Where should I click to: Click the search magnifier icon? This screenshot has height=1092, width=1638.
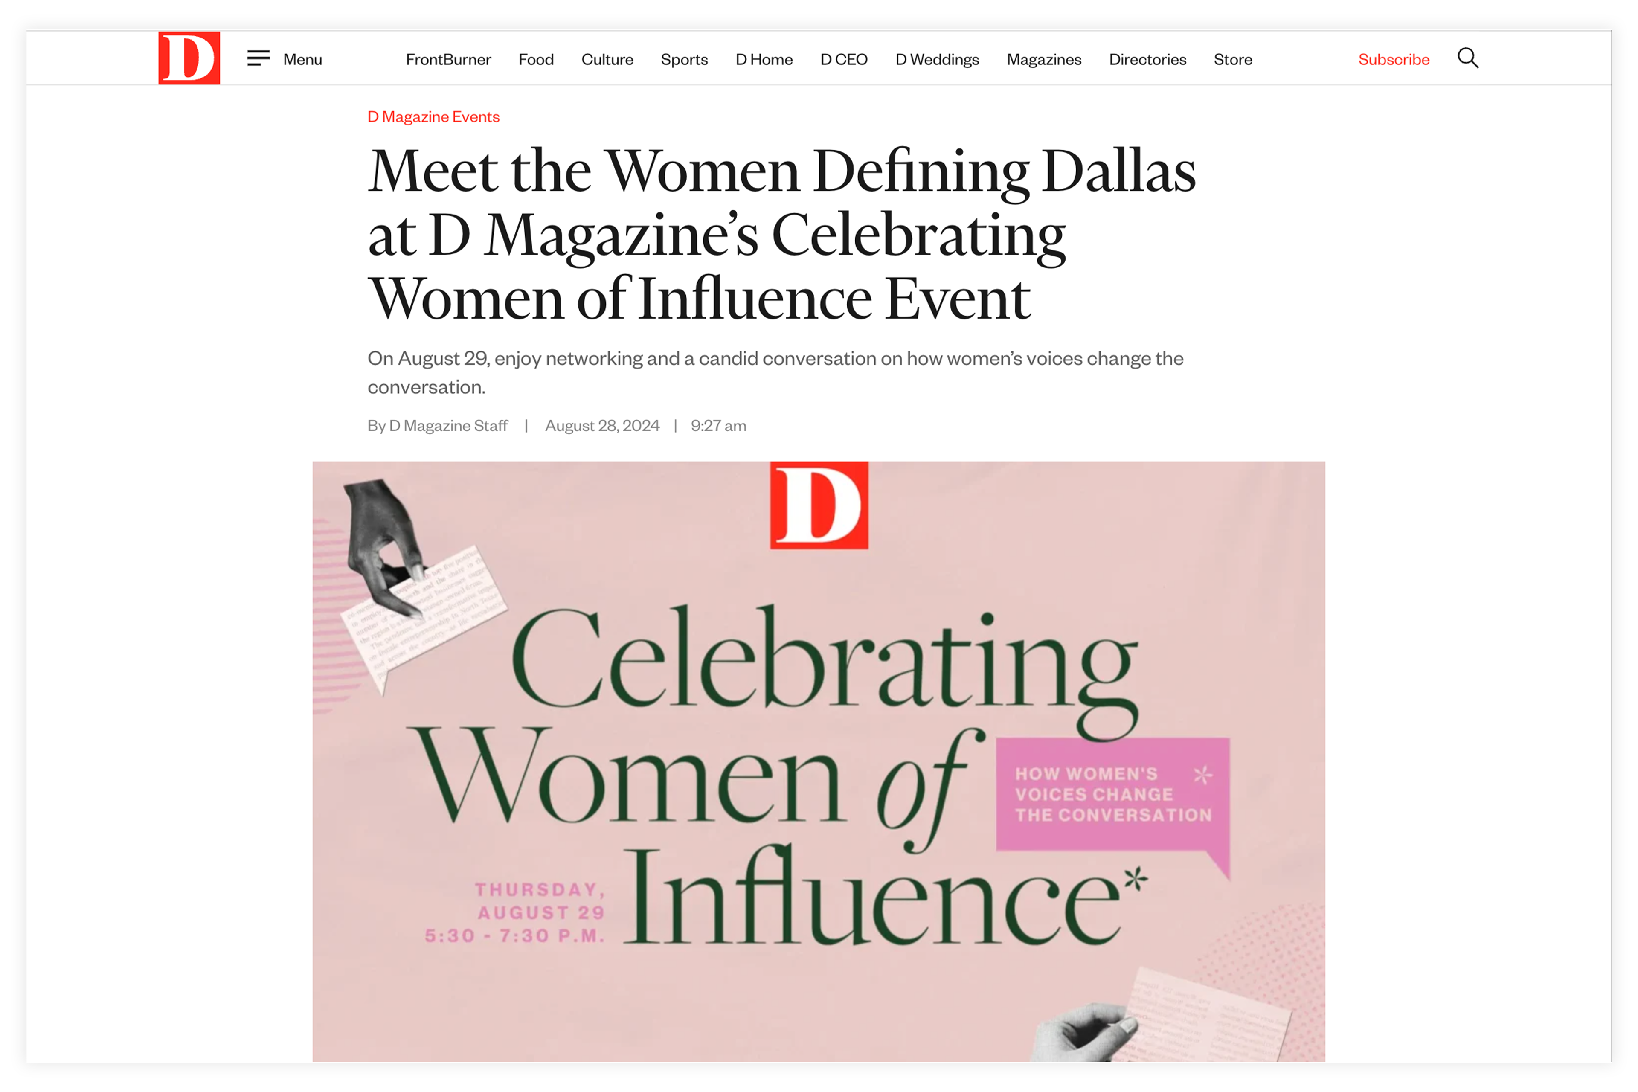coord(1468,58)
